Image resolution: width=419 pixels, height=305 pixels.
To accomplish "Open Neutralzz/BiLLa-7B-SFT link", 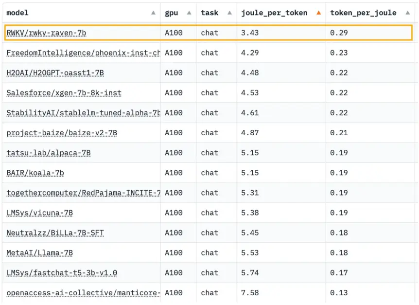I will [x=55, y=233].
